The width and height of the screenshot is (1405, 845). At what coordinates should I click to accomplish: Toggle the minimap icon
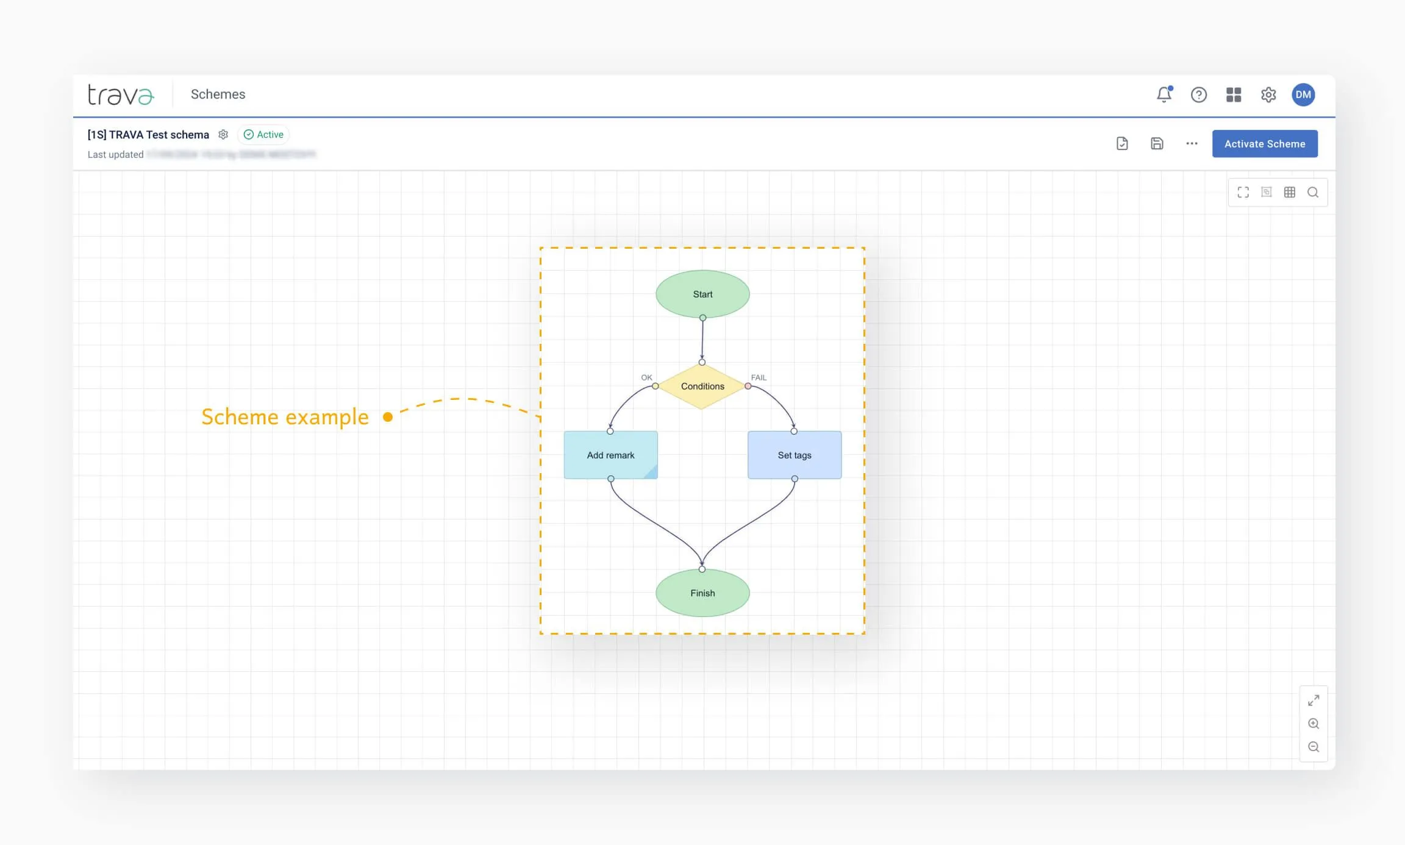[1267, 193]
